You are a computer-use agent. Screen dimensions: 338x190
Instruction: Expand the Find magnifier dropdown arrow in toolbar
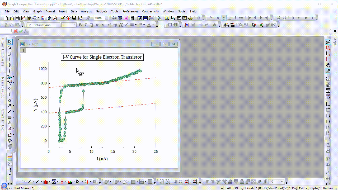[x=38, y=18]
